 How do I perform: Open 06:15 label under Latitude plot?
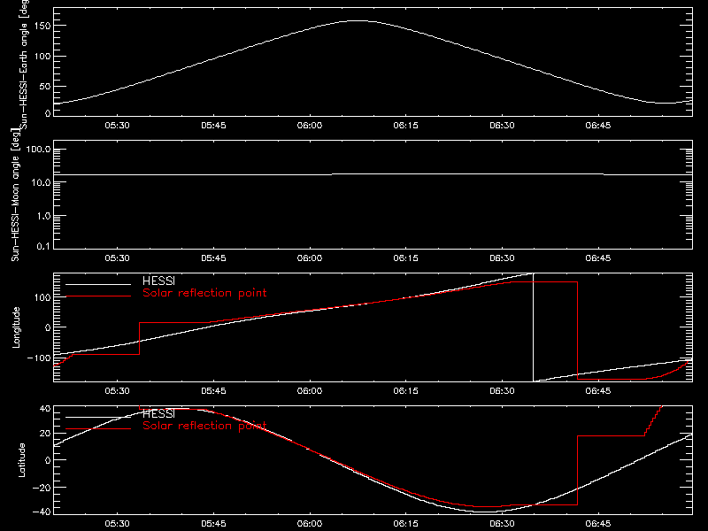pos(405,524)
